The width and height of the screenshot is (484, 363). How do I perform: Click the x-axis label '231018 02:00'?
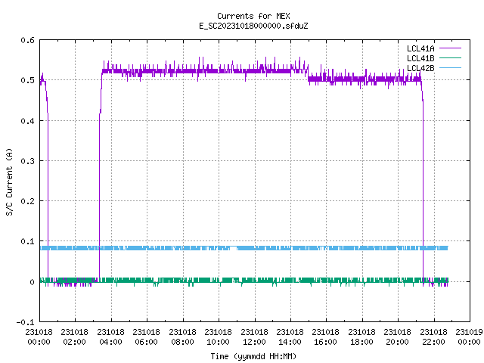click(74, 337)
